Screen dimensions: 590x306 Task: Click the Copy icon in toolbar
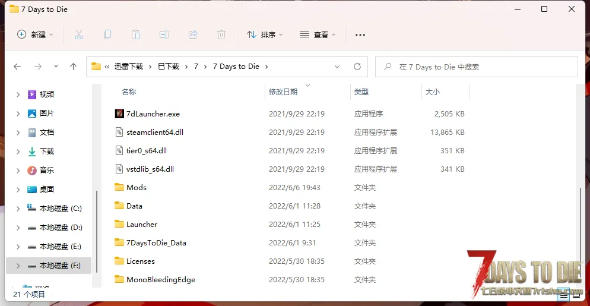click(x=107, y=34)
